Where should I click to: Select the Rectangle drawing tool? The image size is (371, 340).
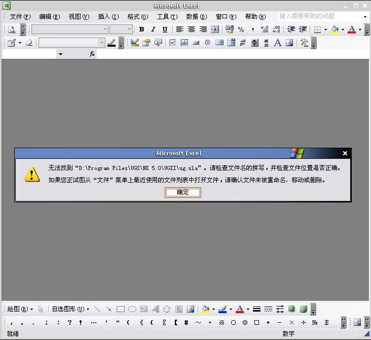[x=121, y=309]
